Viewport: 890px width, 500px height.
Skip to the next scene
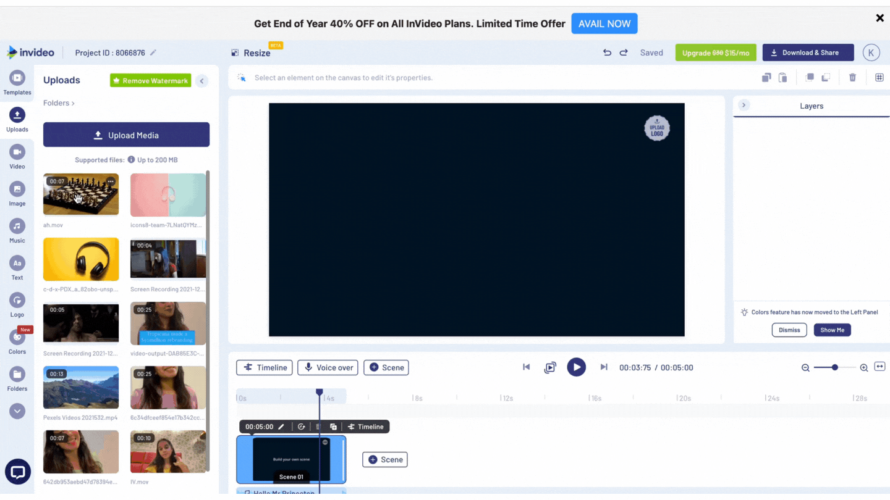tap(604, 367)
